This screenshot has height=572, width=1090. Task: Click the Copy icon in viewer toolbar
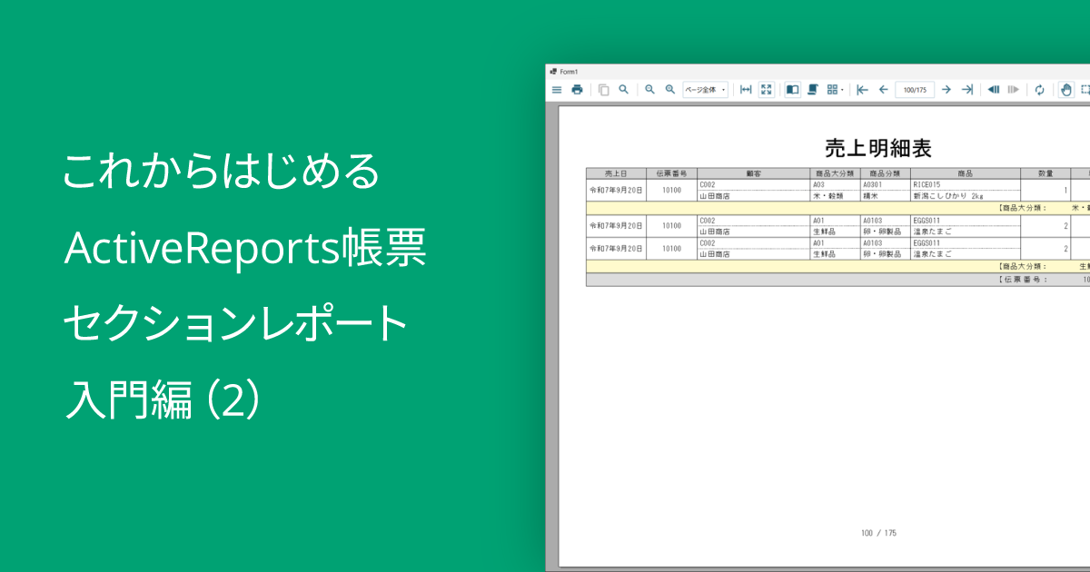603,89
